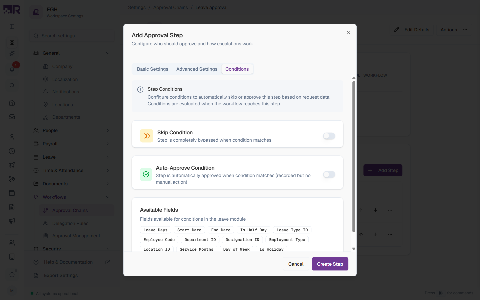Viewport: 480px width, 300px height.
Task: Open Delegation Rules in Workflows
Action: pyautogui.click(x=77, y=223)
